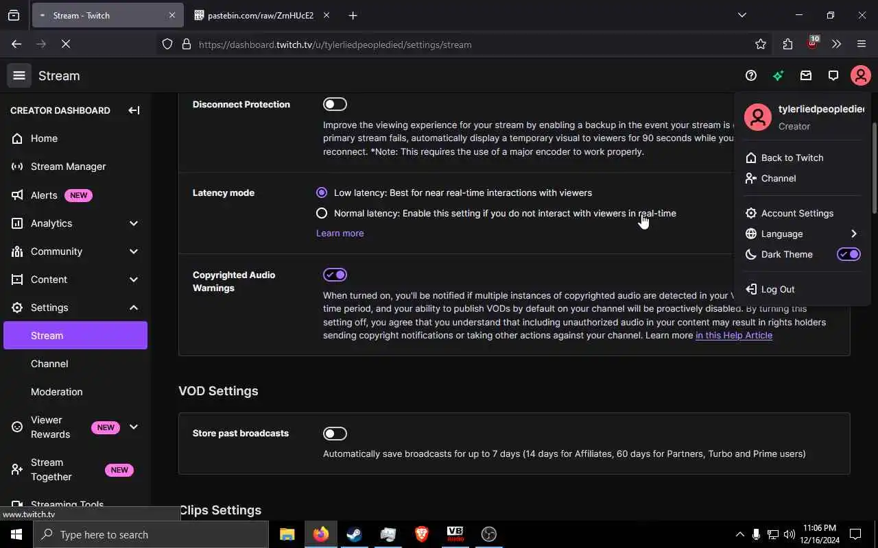This screenshot has width=878, height=548.
Task: Go to Home in the dashboard sidebar
Action: point(75,138)
